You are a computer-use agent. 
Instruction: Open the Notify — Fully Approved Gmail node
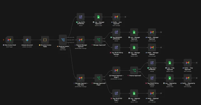[188, 63]
